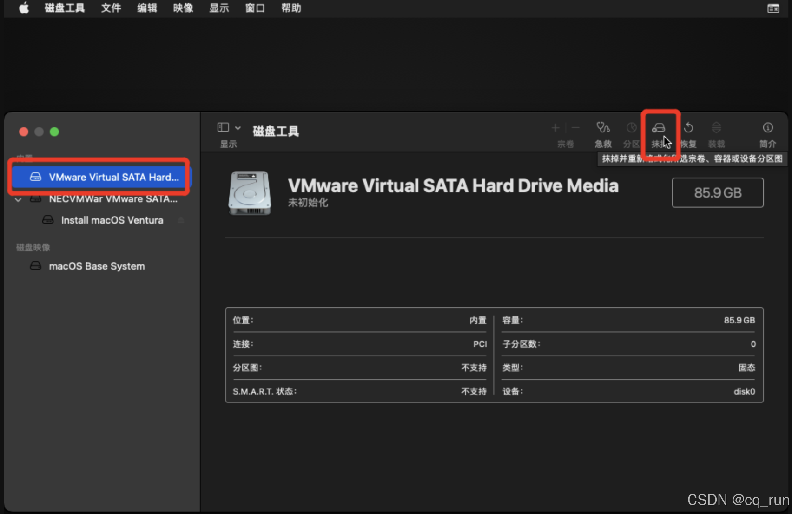Open the 编辑 menu
The image size is (792, 514).
tap(147, 8)
